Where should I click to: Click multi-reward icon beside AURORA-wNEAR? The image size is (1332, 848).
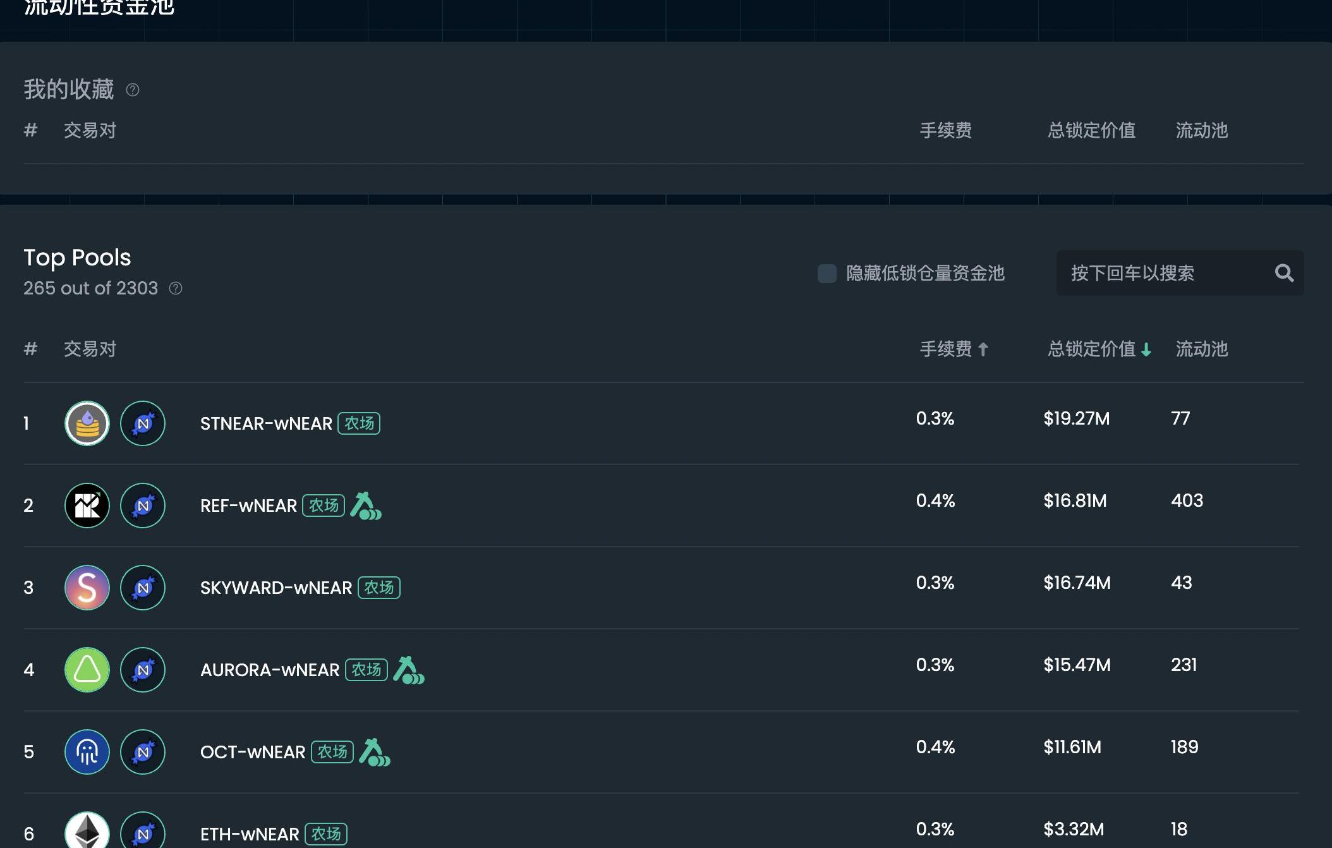tap(408, 670)
